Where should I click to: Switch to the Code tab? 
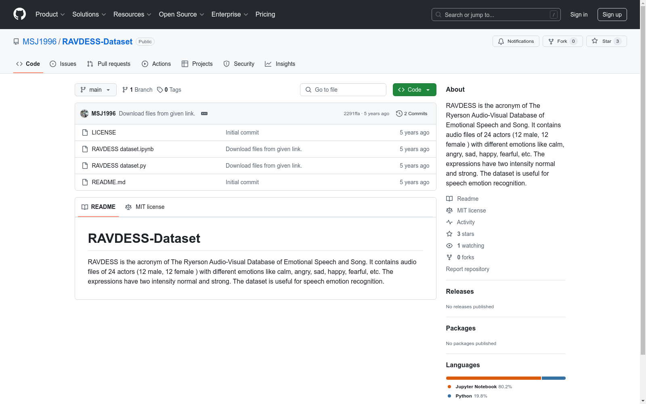point(28,64)
